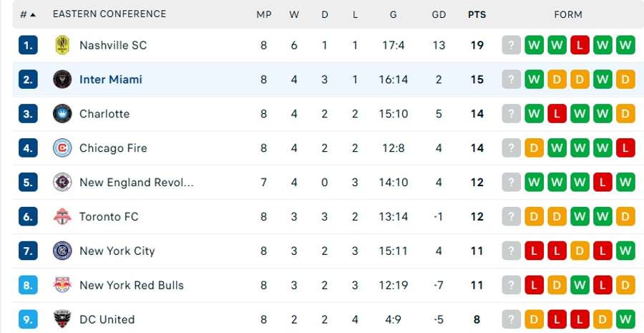Click the New England Revolution crest icon
The height and width of the screenshot is (333, 644).
62,183
